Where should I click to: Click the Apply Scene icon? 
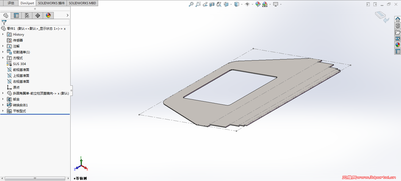[265, 4]
